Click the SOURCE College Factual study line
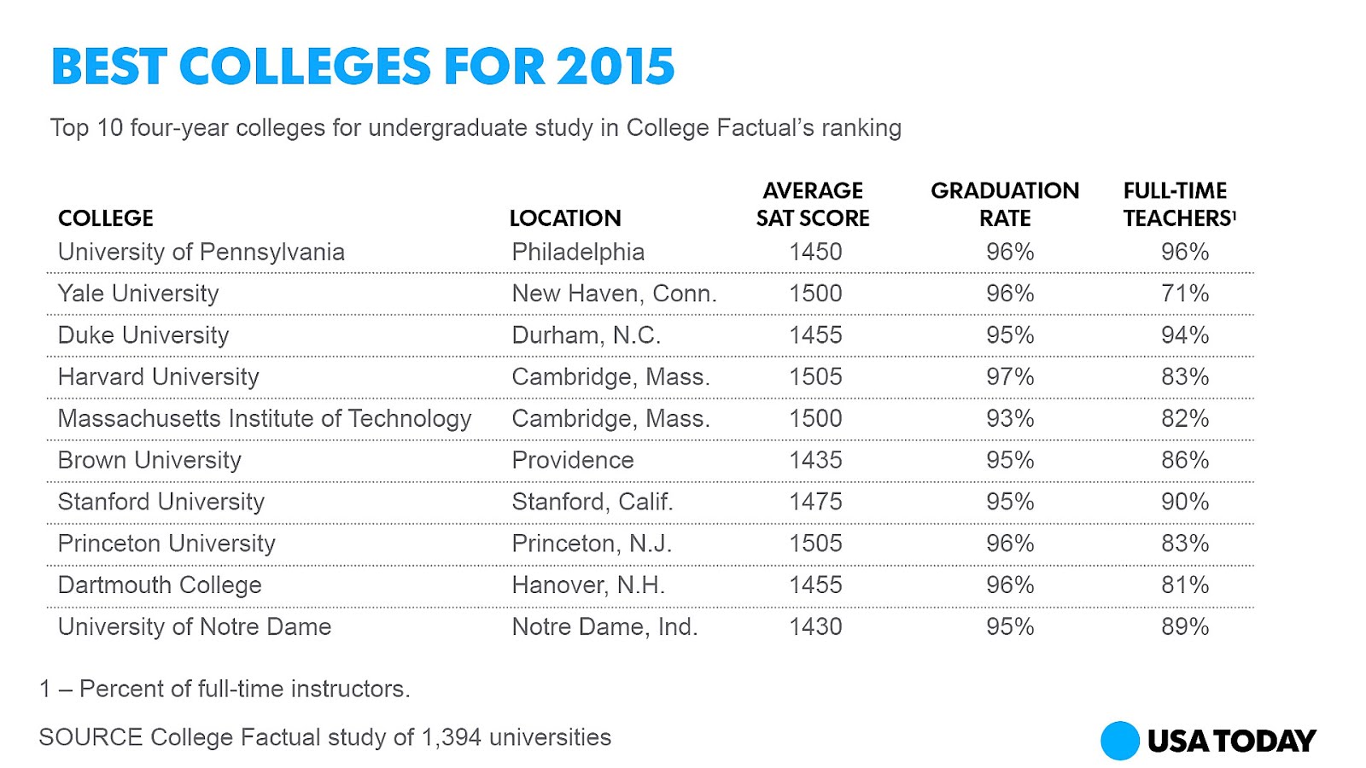This screenshot has height=768, width=1366. pyautogui.click(x=325, y=737)
